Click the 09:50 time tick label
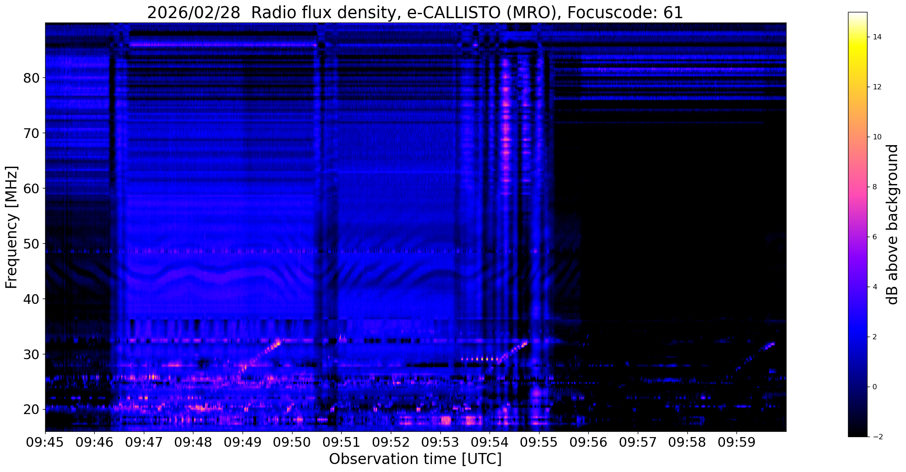Image resolution: width=906 pixels, height=472 pixels. click(x=292, y=442)
